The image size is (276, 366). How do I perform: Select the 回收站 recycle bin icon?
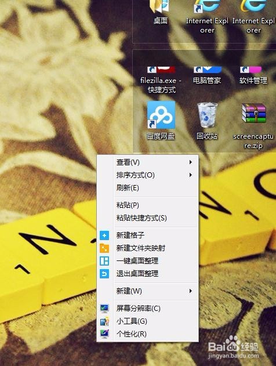coord(207,115)
